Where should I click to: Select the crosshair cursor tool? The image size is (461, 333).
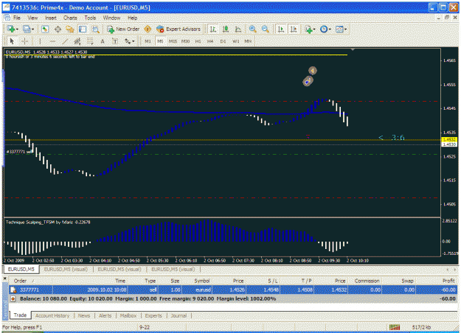pyautogui.click(x=24, y=41)
